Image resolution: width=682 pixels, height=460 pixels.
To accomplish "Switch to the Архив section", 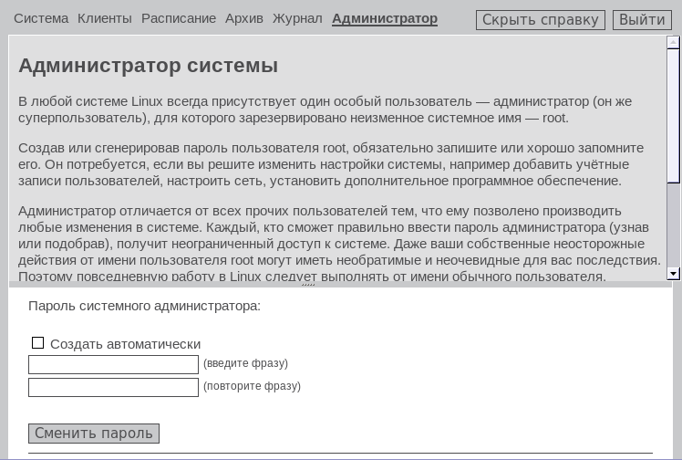I will pyautogui.click(x=243, y=18).
